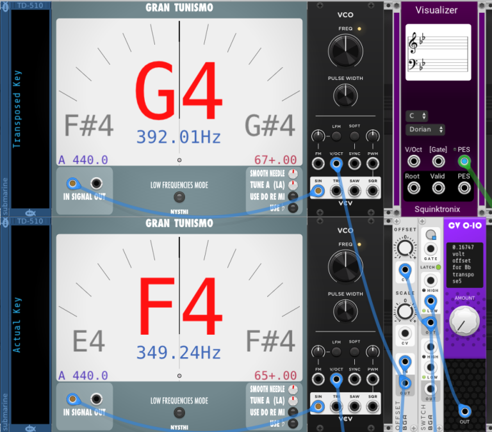Screen dimensions: 492x432
Task: Click upper HIGH jack on SWTCH module
Action: 430,280
